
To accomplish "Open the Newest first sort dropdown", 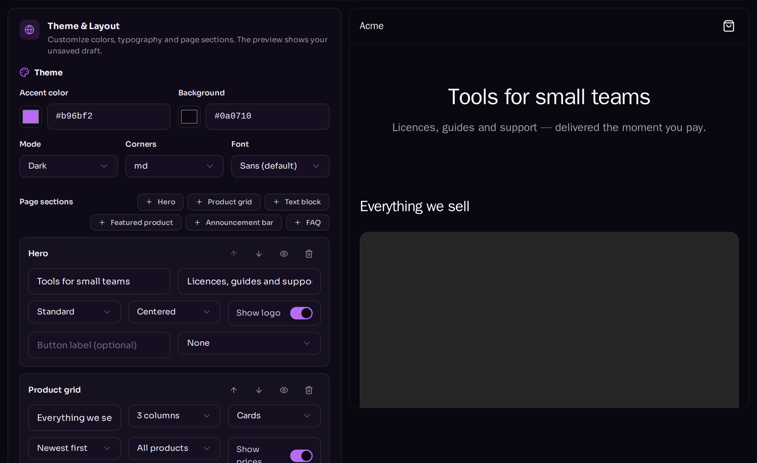I will tap(75, 448).
